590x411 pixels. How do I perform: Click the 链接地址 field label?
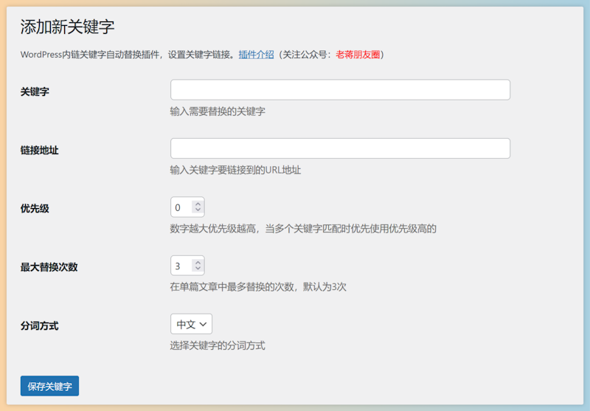[x=39, y=150]
